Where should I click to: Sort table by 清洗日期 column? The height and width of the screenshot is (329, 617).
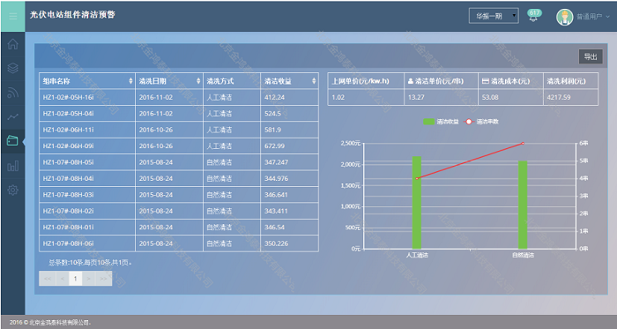169,81
